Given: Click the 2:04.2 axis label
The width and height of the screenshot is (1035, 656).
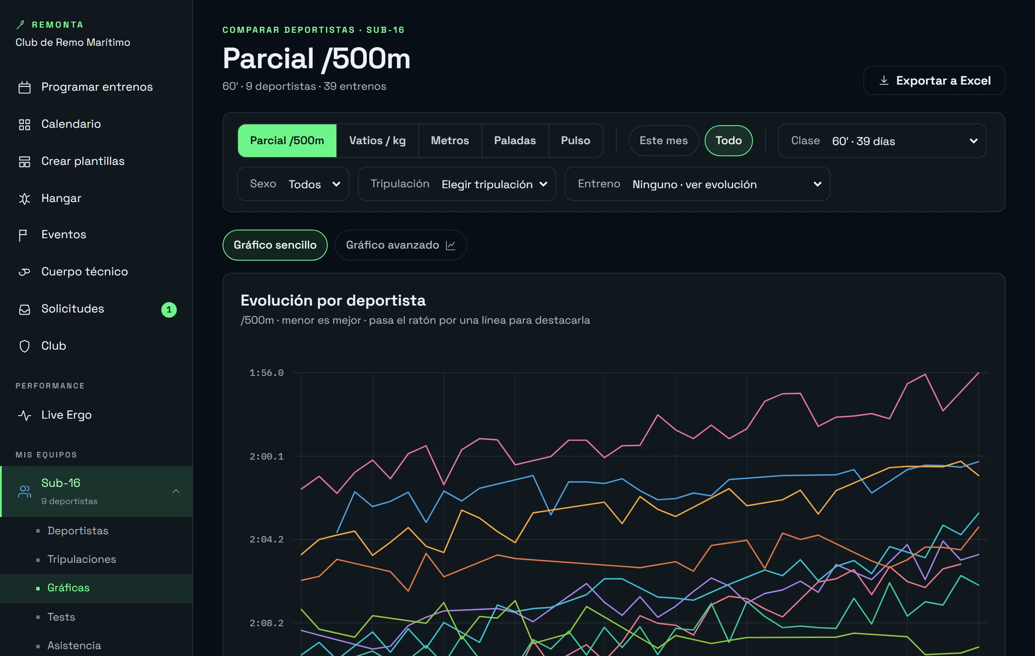Looking at the screenshot, I should pyautogui.click(x=267, y=539).
